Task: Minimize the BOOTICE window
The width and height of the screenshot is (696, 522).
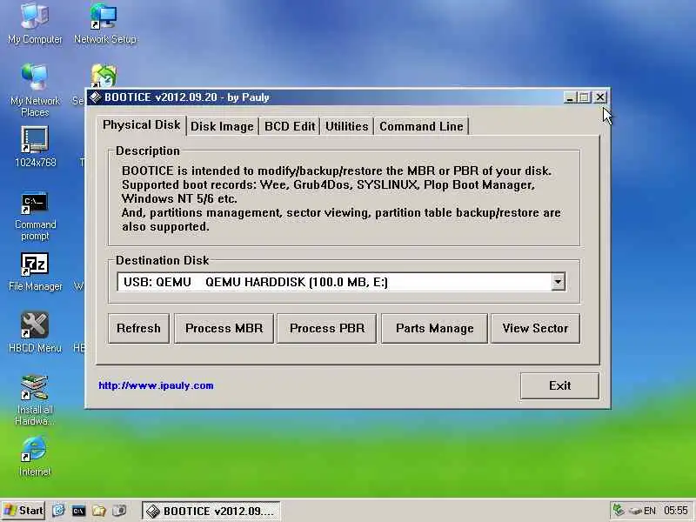Action: pyautogui.click(x=570, y=97)
